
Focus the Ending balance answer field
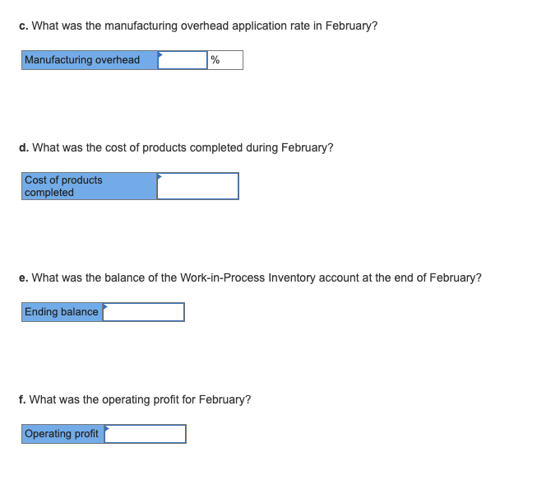(x=144, y=312)
